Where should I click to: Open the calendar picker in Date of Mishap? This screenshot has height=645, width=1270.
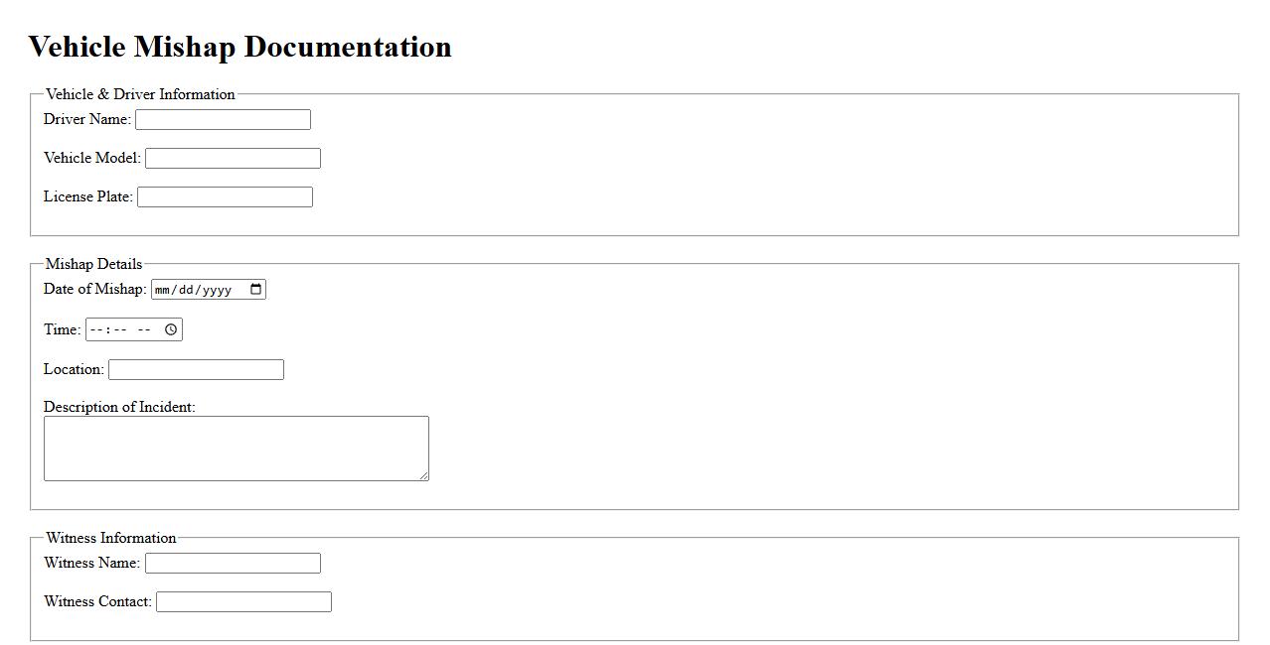click(x=255, y=290)
